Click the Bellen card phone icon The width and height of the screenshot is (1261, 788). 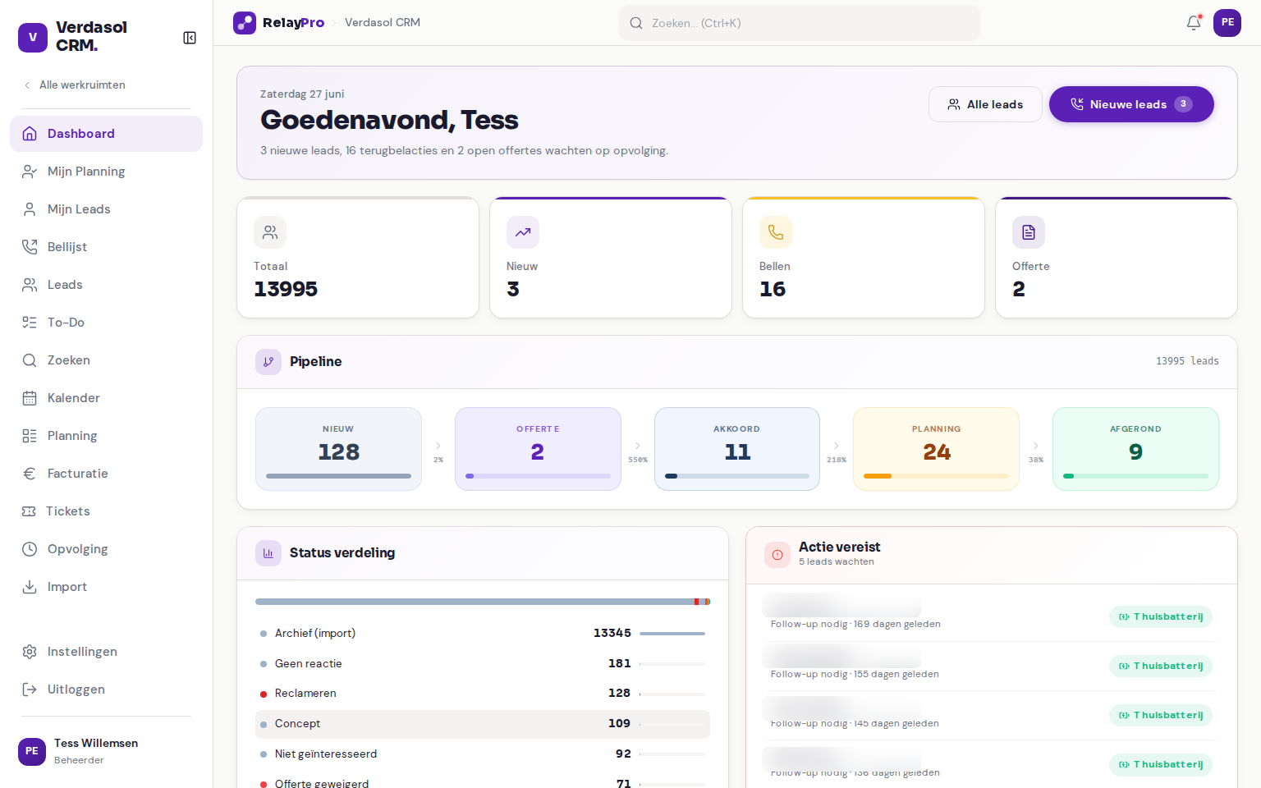point(776,232)
